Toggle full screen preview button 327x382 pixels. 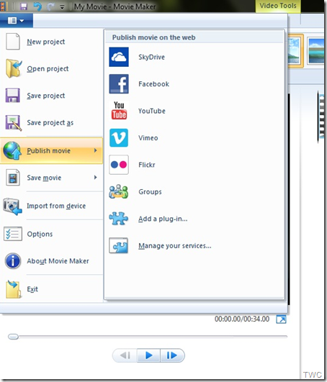(x=281, y=319)
